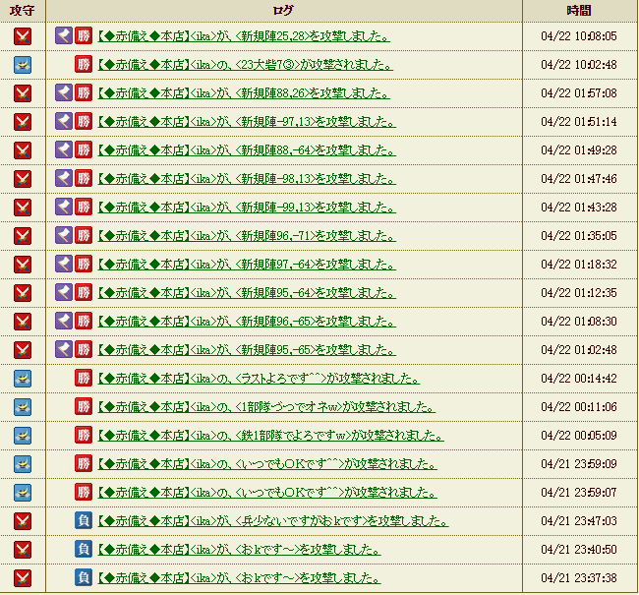The height and width of the screenshot is (595, 639).
Task: Click red attack icon in 23:37:38 row
Action: pyautogui.click(x=23, y=578)
